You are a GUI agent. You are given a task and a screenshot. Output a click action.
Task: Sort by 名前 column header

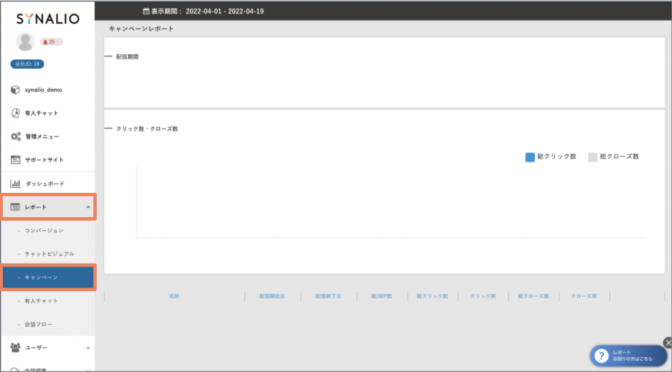[174, 296]
